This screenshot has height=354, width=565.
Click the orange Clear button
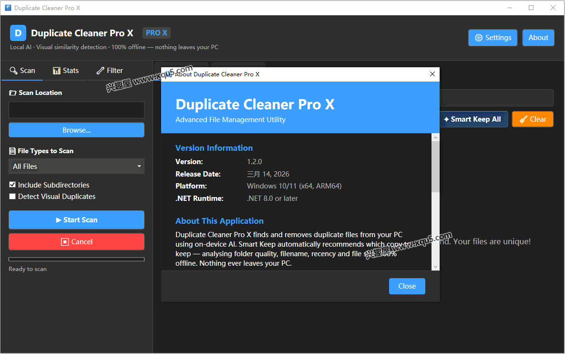[x=533, y=119]
